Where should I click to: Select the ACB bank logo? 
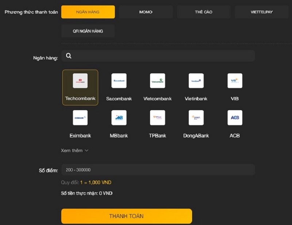(235, 118)
